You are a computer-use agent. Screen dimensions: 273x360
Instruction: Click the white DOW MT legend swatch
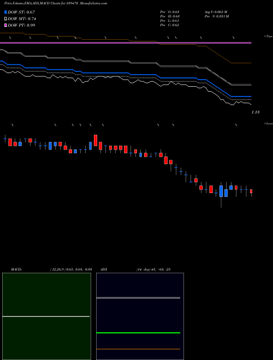coord(5,19)
